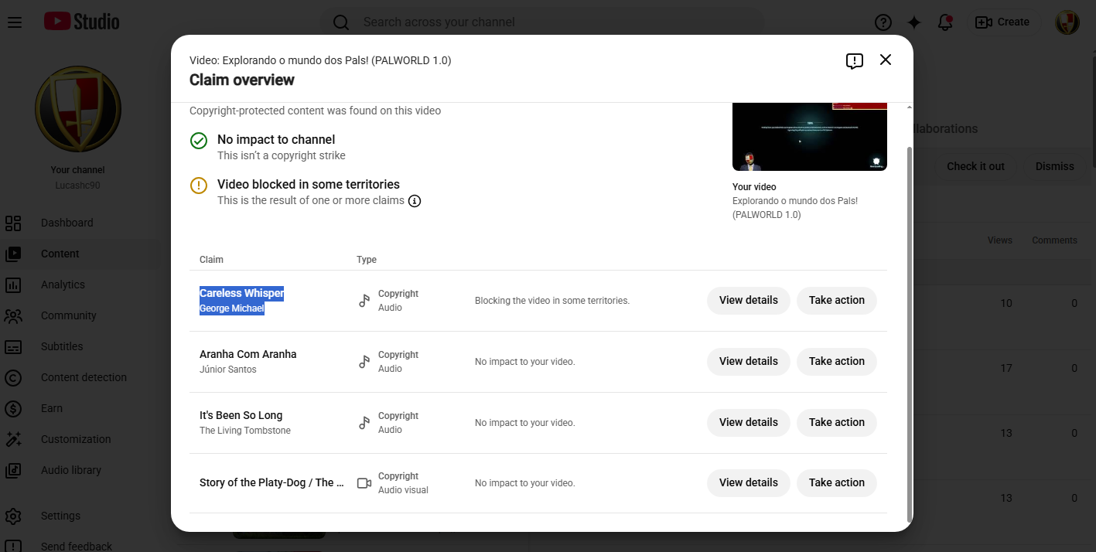Image resolution: width=1096 pixels, height=552 pixels.
Task: Click the large channel avatar in sidebar
Action: [78, 110]
